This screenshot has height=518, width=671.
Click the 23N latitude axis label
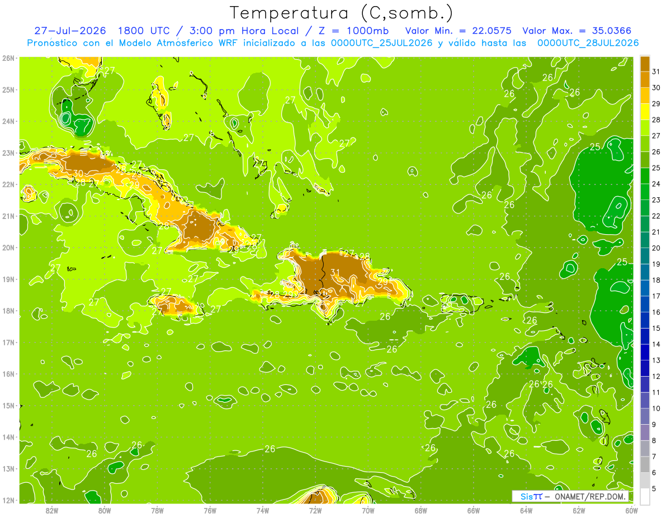[x=8, y=153]
